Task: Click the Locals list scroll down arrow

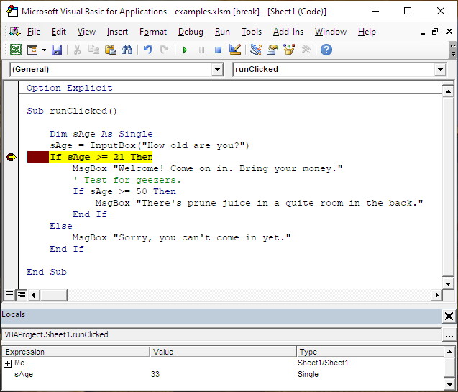Action: 449,384
